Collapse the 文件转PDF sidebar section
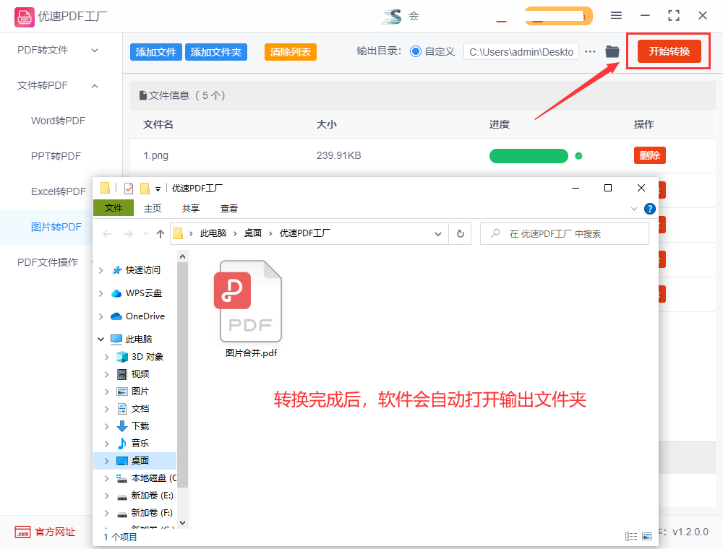723x549 pixels. [x=95, y=86]
